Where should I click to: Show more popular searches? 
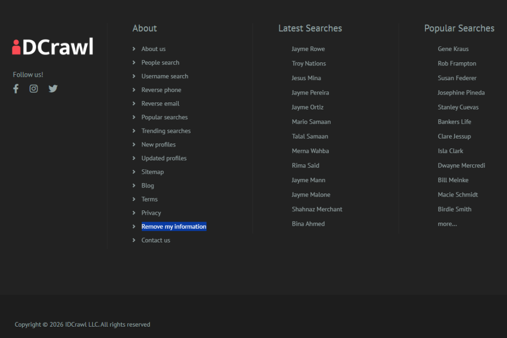tap(447, 224)
